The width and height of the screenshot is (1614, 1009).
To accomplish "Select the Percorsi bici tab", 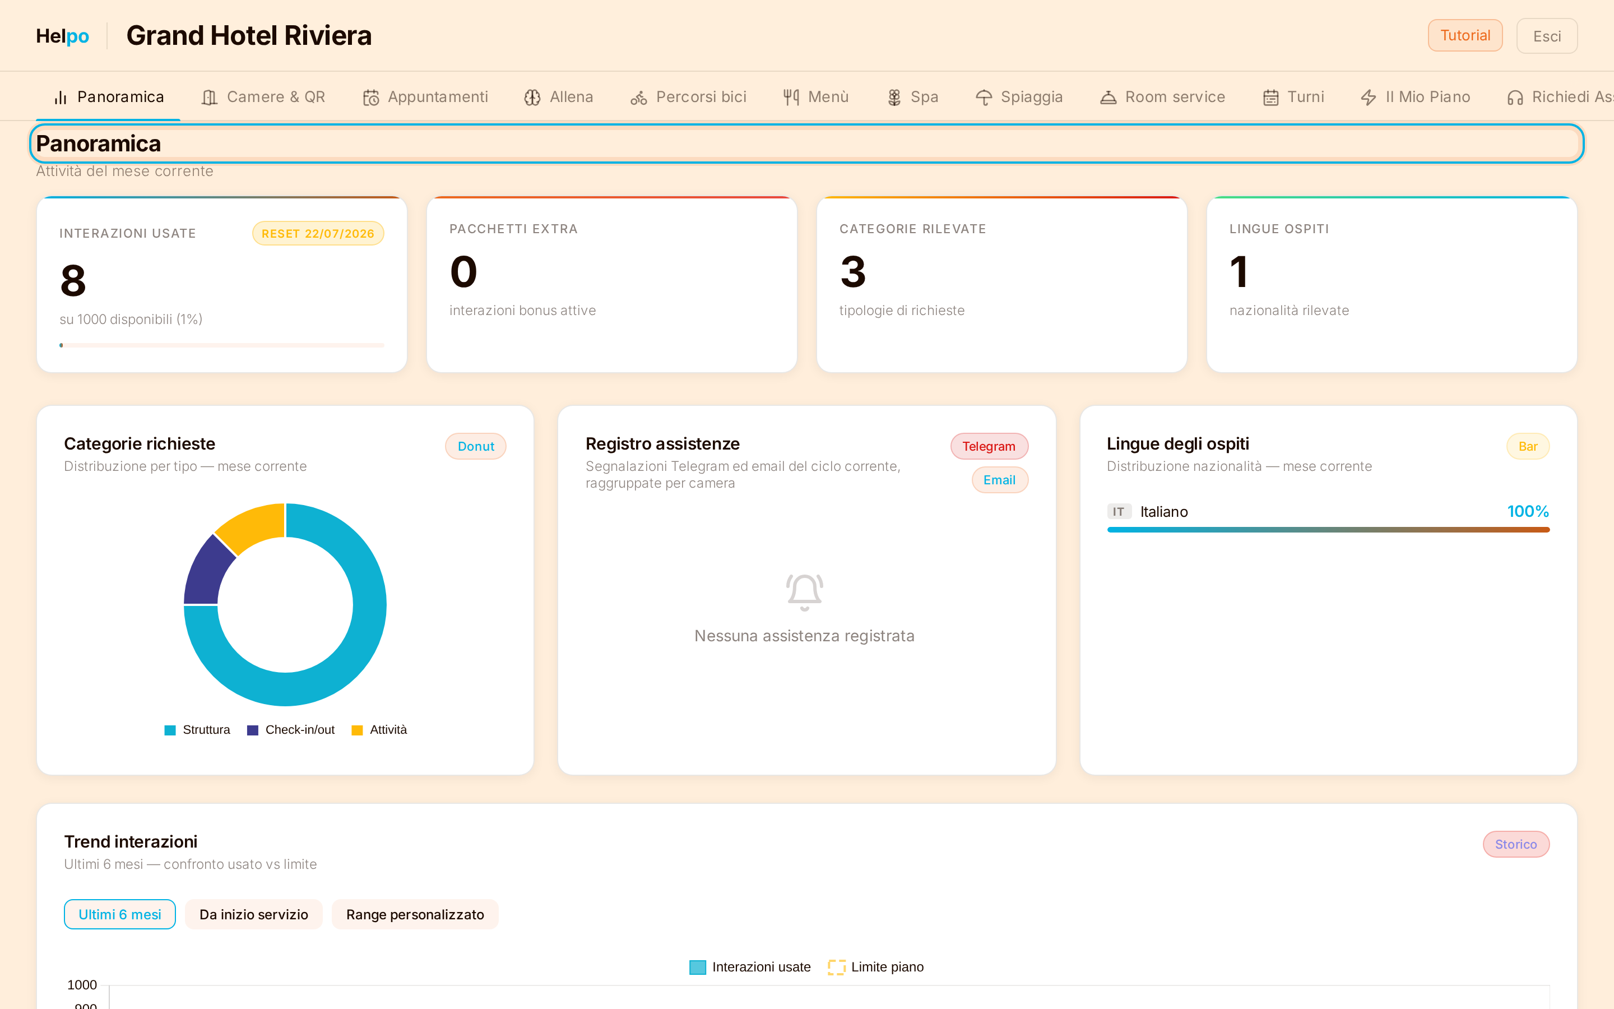I will coord(688,98).
